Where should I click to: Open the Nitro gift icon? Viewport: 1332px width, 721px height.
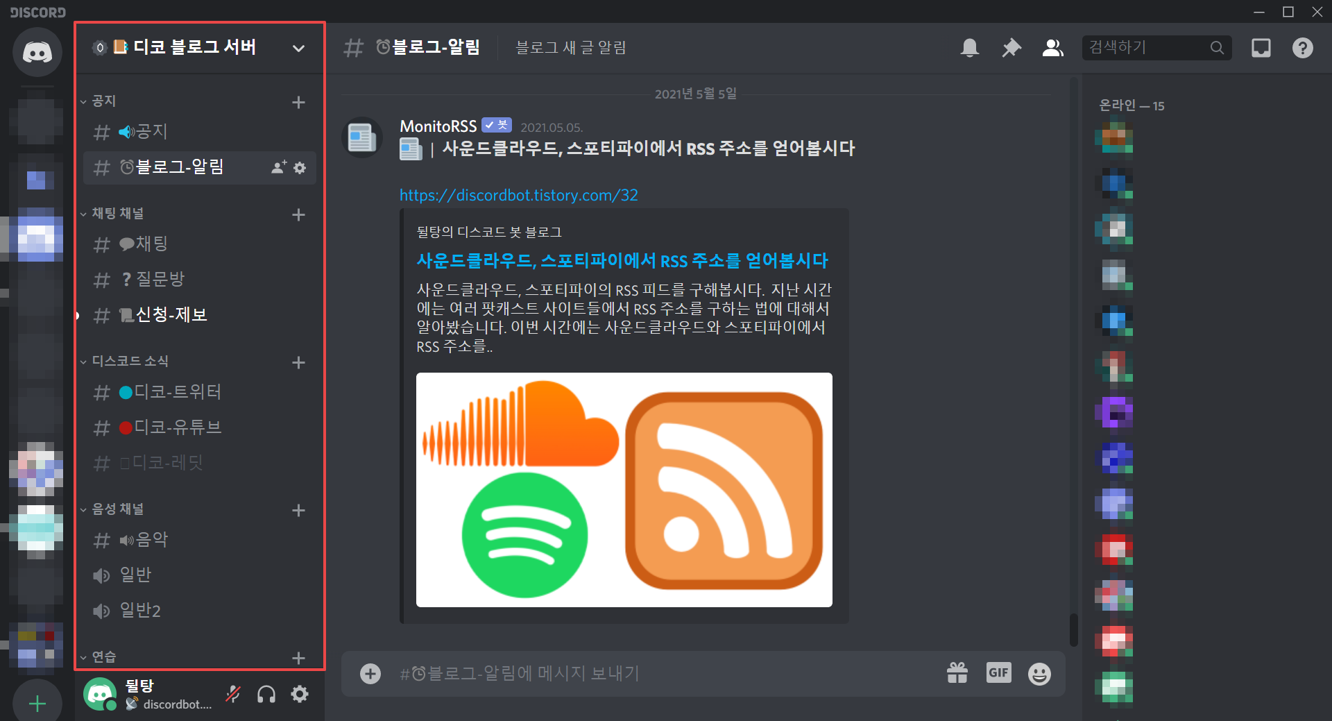(x=957, y=673)
